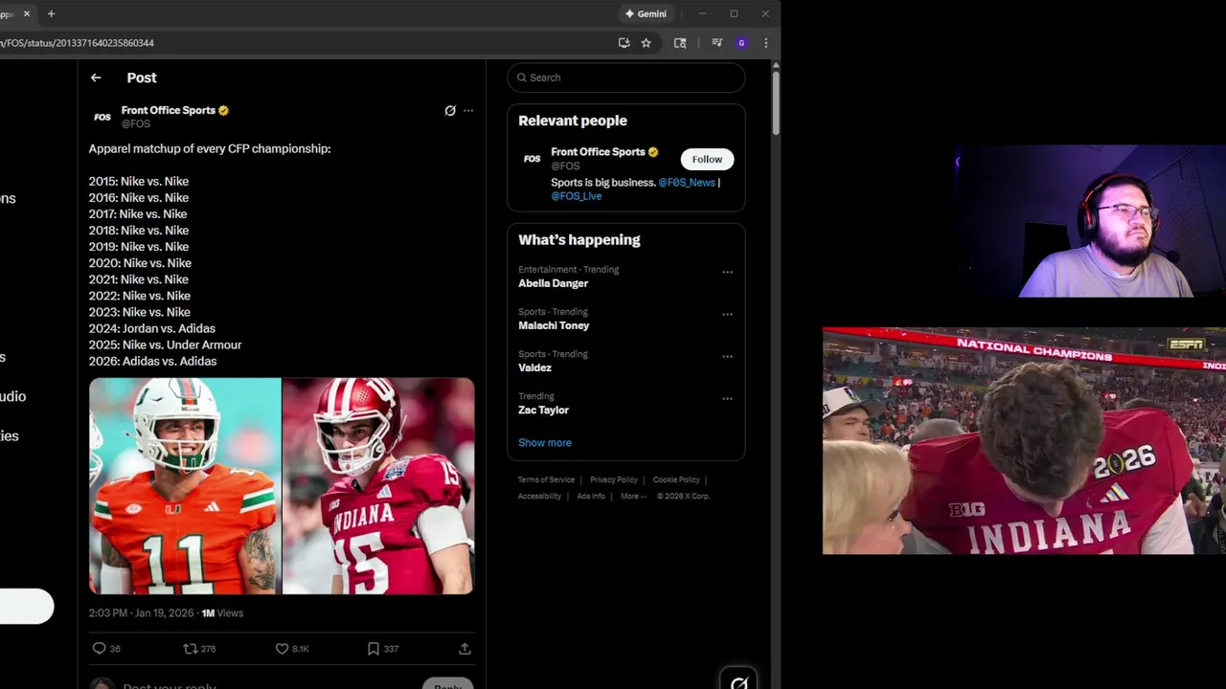The image size is (1226, 689).
Task: Click Show more under What's happening
Action: (545, 442)
